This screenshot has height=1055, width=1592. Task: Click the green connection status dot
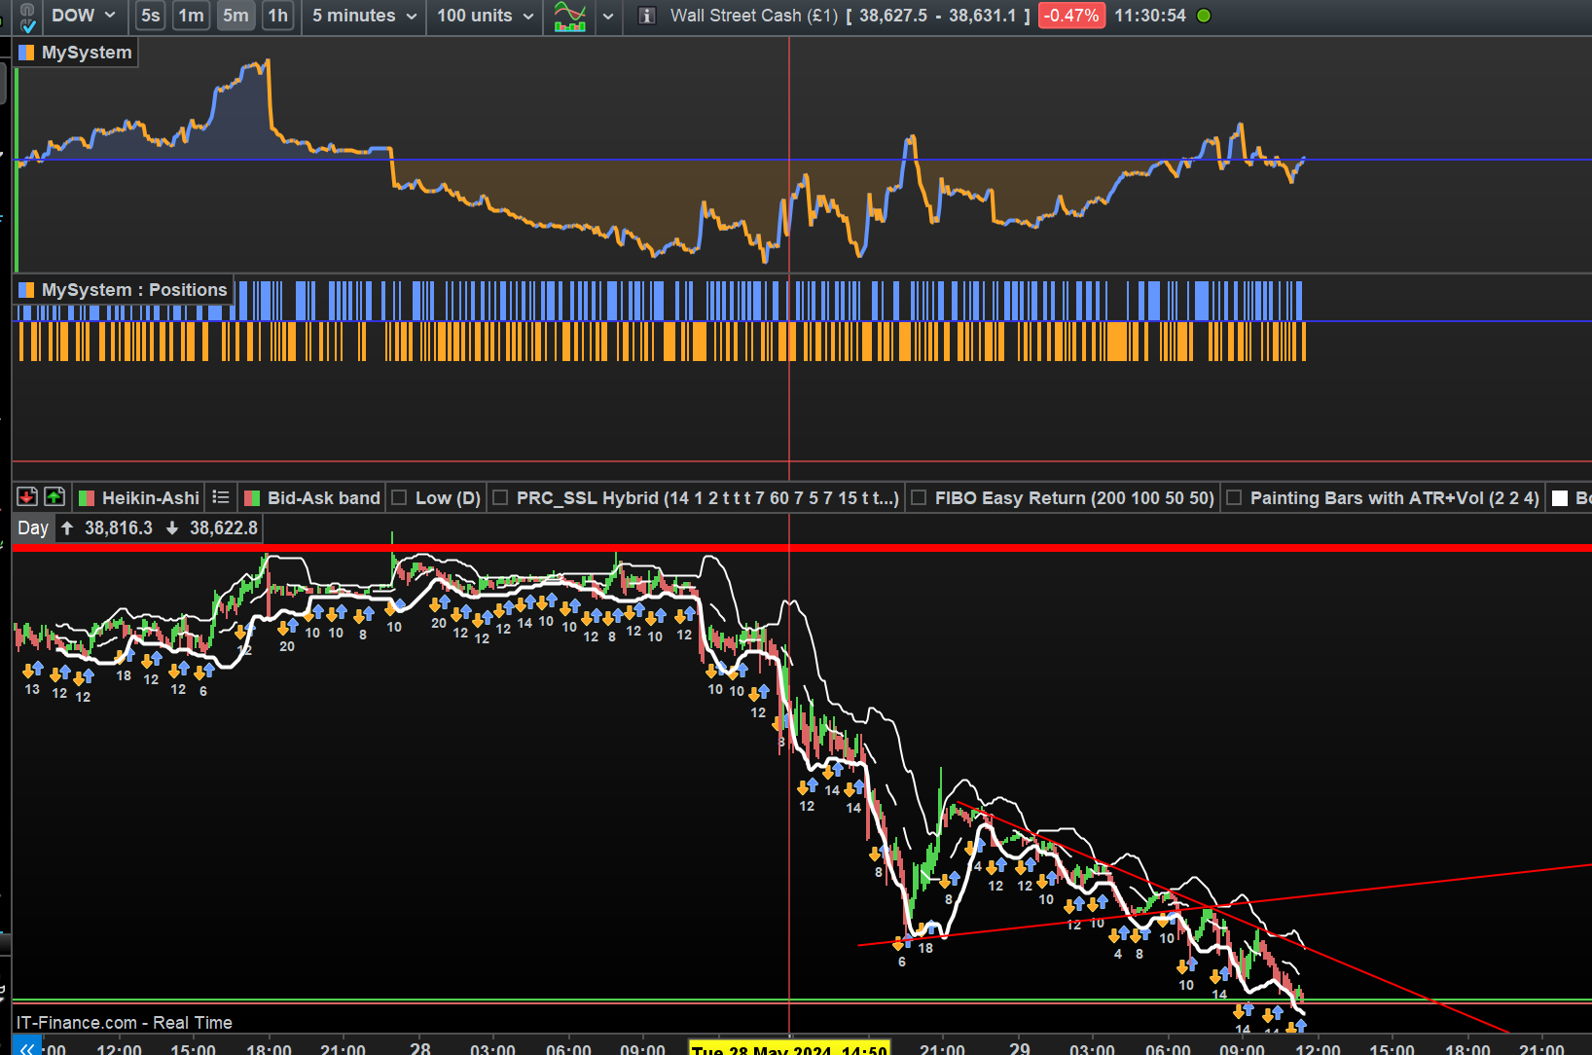click(1204, 16)
